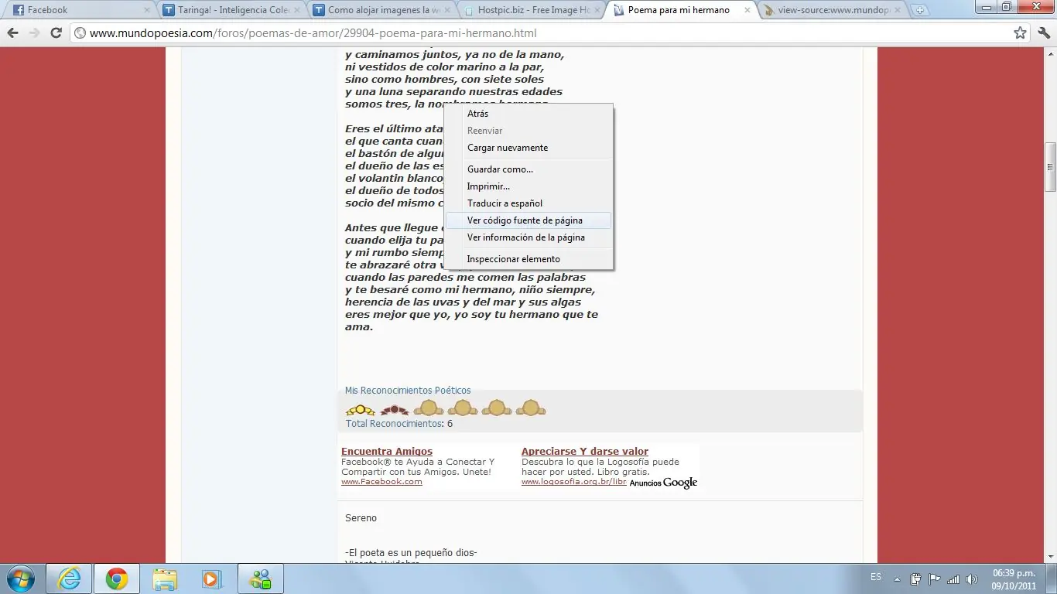The width and height of the screenshot is (1057, 594).
Task: Open a new tab with the plus button
Action: (x=920, y=11)
